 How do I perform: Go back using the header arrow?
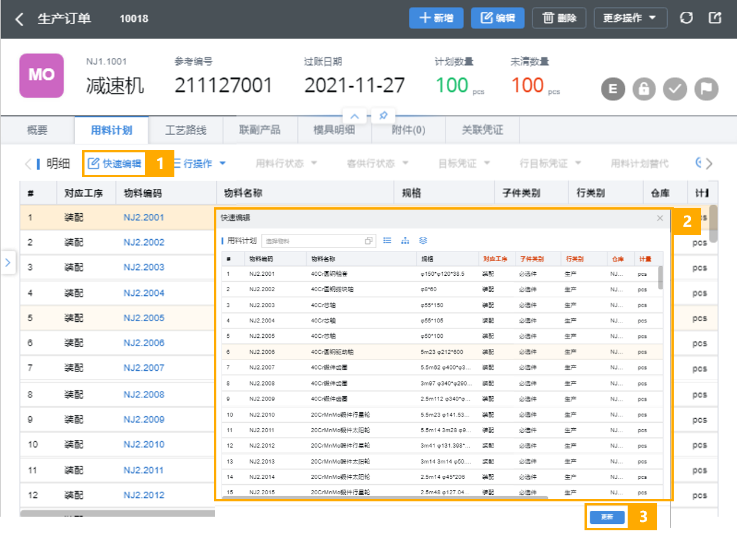(x=20, y=19)
